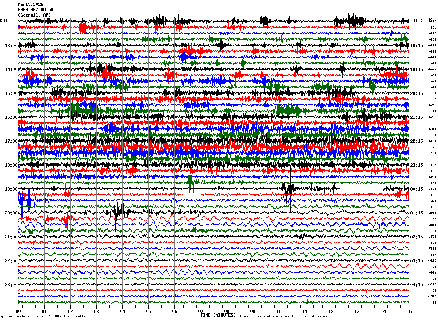Select the 22:00 CDT time label
The image size is (438, 321).
click(x=11, y=261)
